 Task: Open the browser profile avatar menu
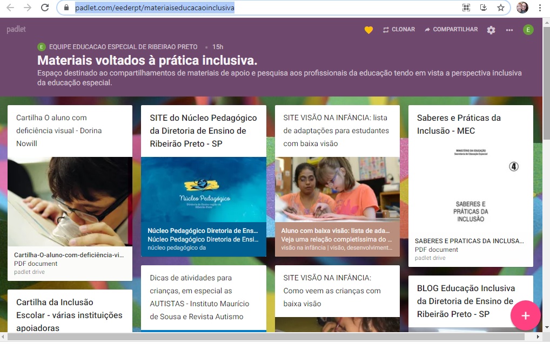pyautogui.click(x=521, y=8)
